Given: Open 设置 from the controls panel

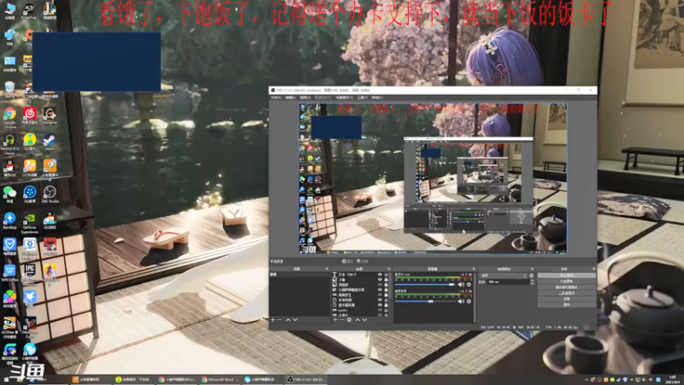Looking at the screenshot, I should (x=566, y=299).
